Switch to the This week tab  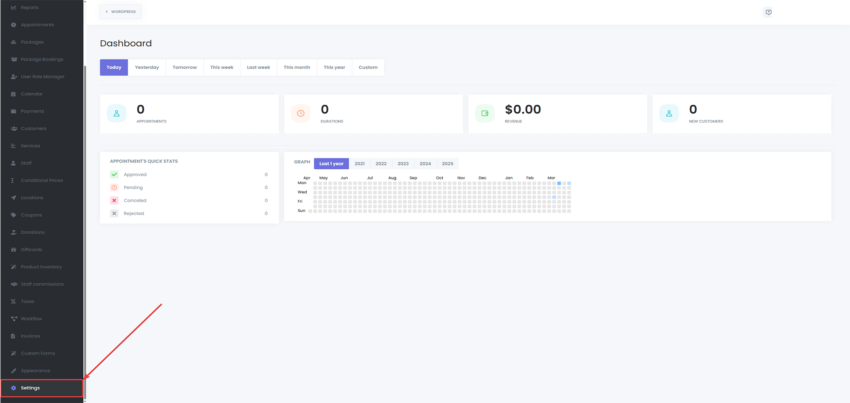click(221, 68)
